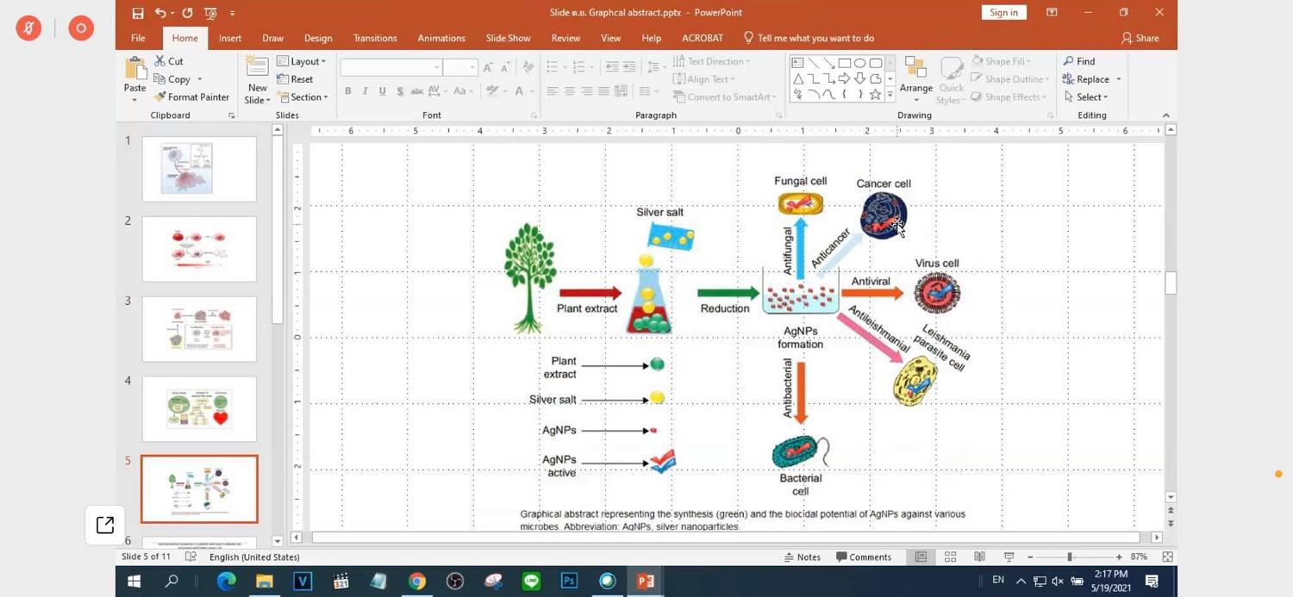
Task: Go to the Slide Show tab
Action: click(x=508, y=38)
